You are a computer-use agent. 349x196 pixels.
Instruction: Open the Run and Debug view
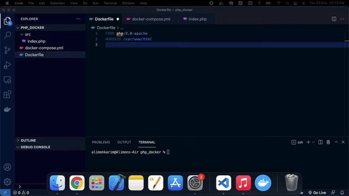click(7, 65)
